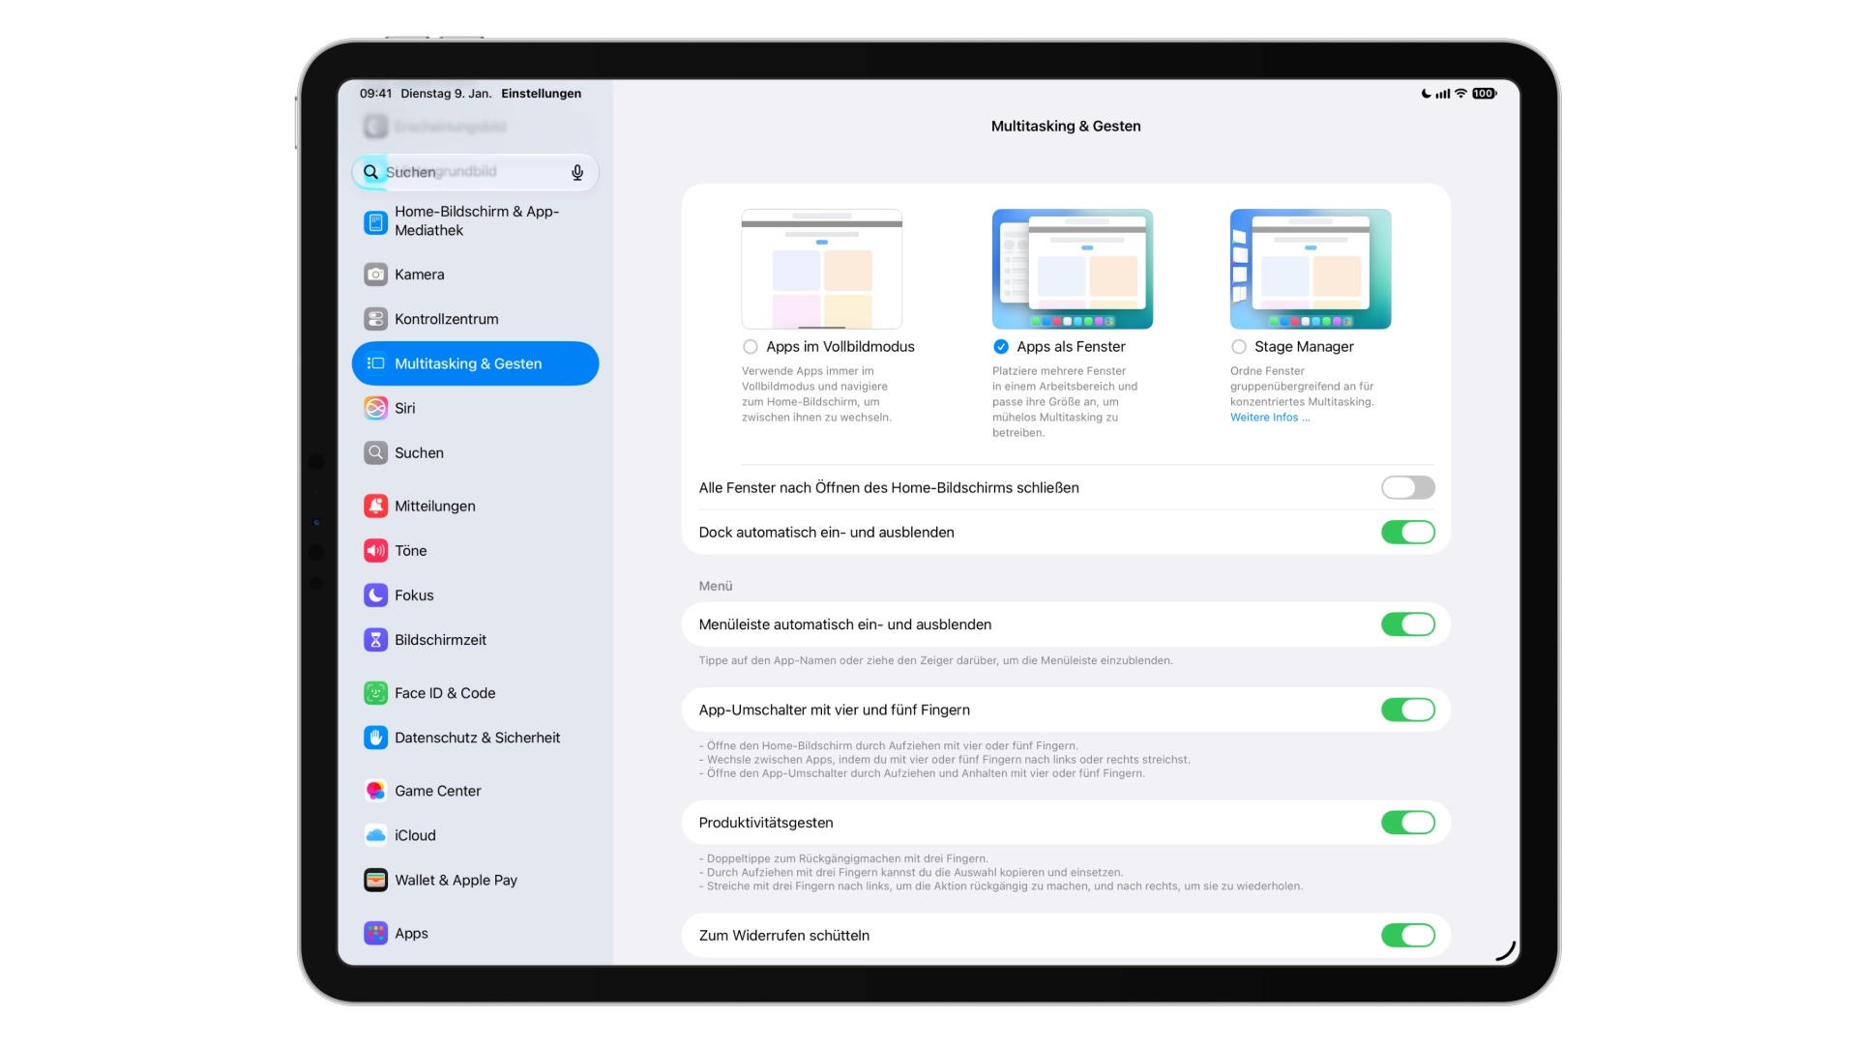Toggle the Produktivitätsgesten switch

tap(1407, 823)
